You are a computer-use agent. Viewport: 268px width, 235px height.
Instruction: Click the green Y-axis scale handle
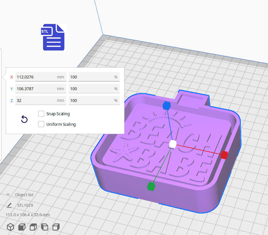pos(150,186)
